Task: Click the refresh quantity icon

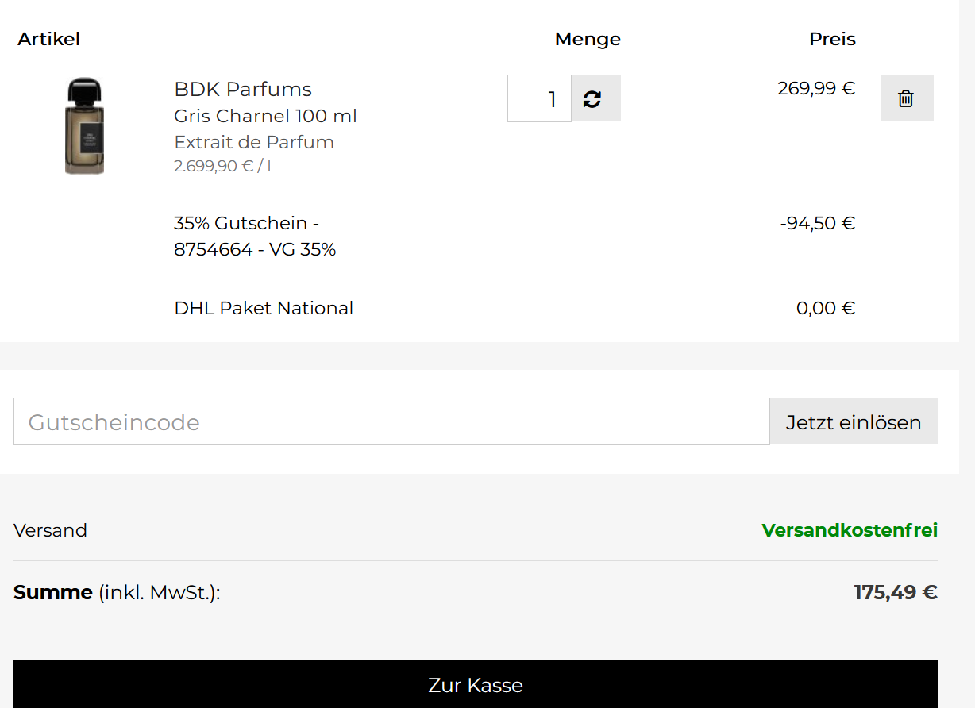Action: click(x=592, y=99)
